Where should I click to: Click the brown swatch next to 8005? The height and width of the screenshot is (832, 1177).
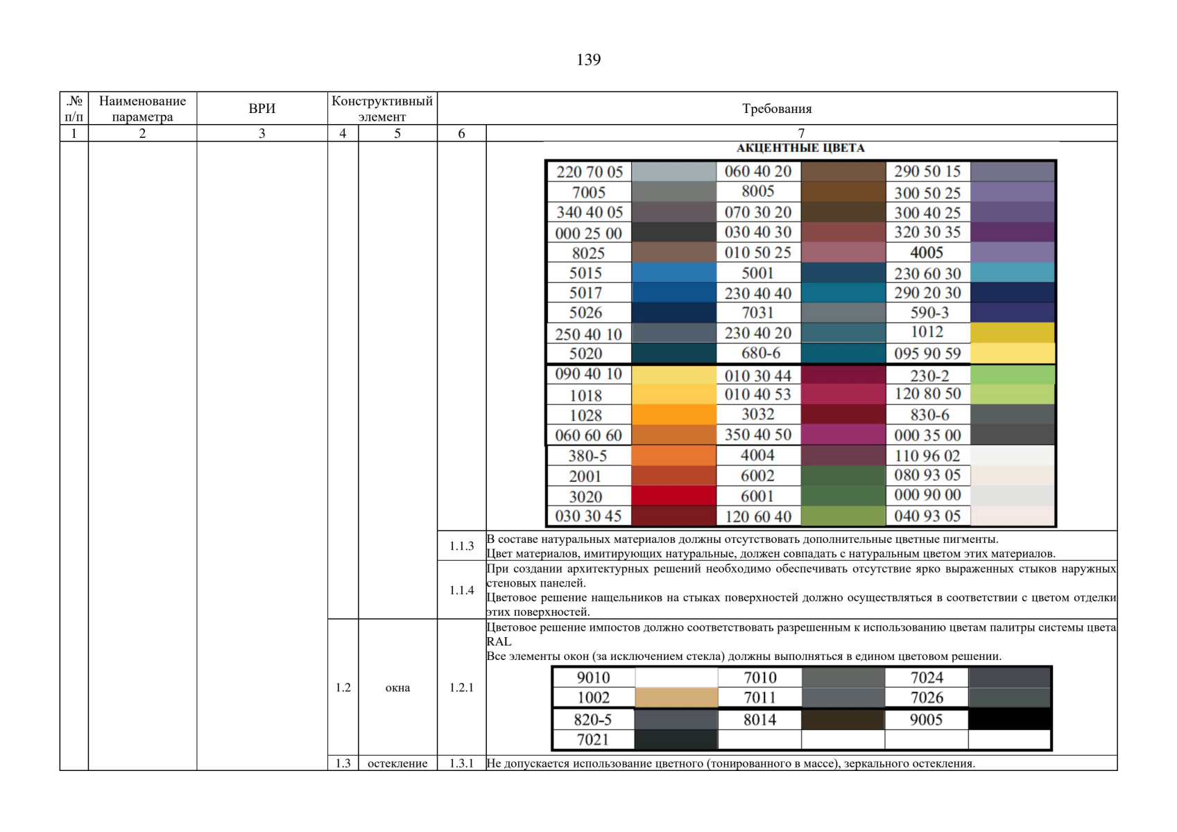[x=843, y=191]
